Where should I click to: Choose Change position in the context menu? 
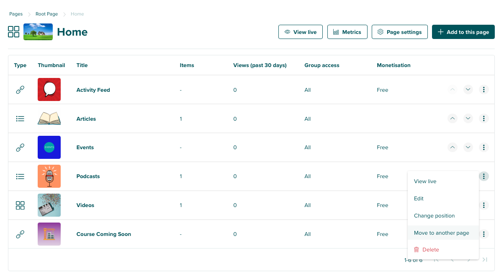point(434,215)
